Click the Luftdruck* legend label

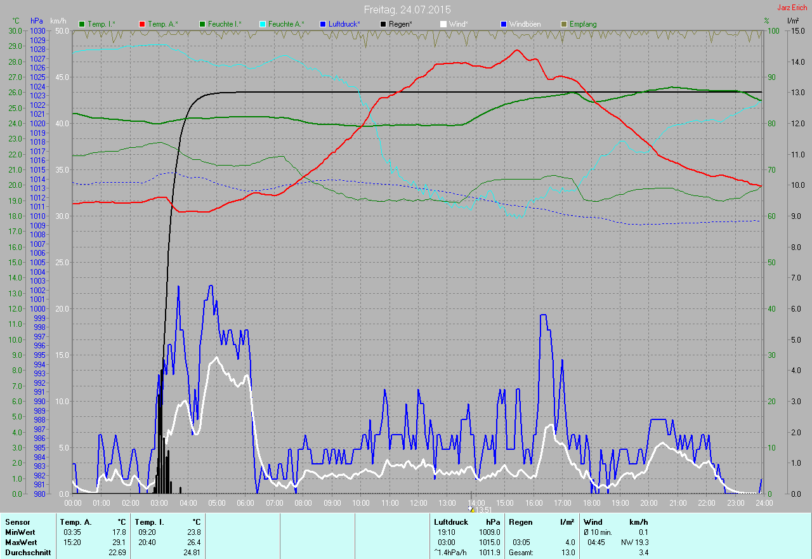[344, 24]
